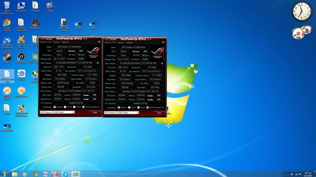Click the screenshot camera icon in left GPU-Z window
Image resolution: width=316 pixels, height=177 pixels.
tap(99, 42)
